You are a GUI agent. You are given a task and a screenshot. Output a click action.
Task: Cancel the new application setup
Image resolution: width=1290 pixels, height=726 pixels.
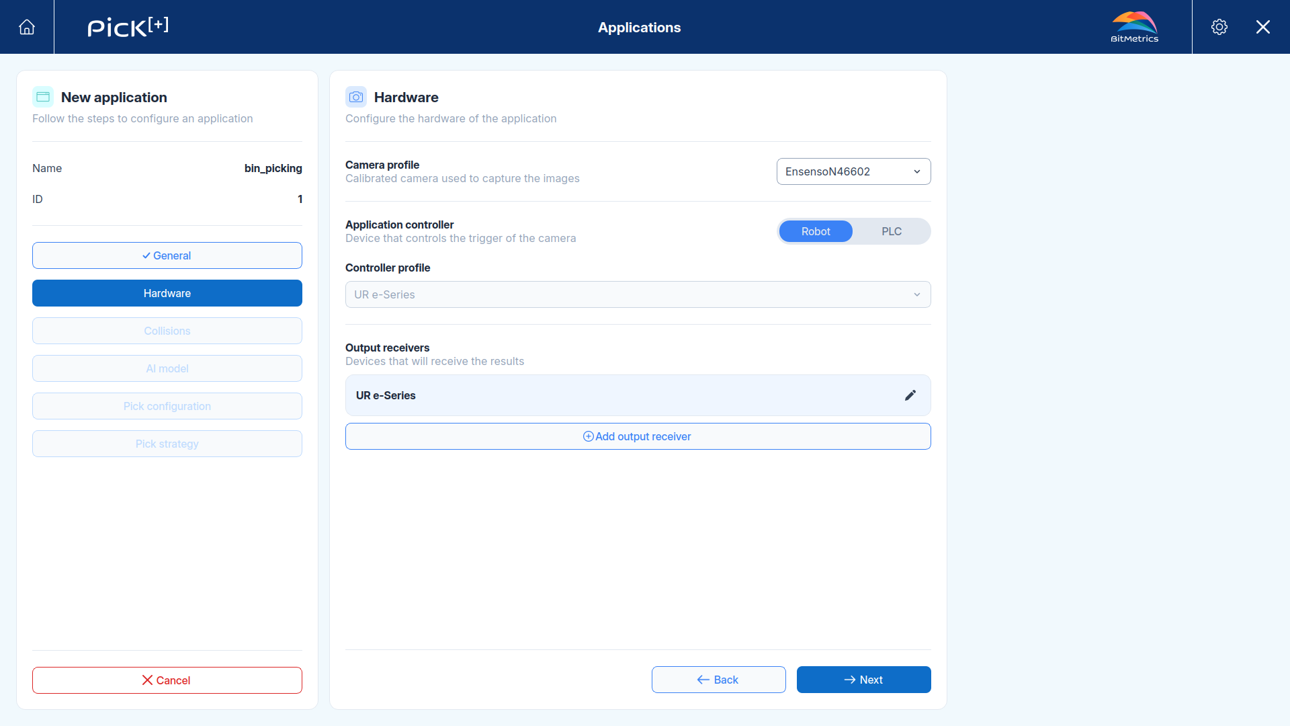pyautogui.click(x=167, y=680)
